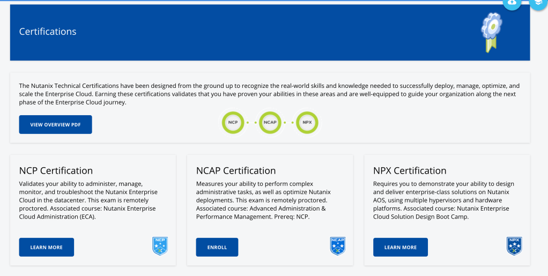Enroll in the NCAP Certification
Image resolution: width=548 pixels, height=276 pixels.
pos(217,247)
